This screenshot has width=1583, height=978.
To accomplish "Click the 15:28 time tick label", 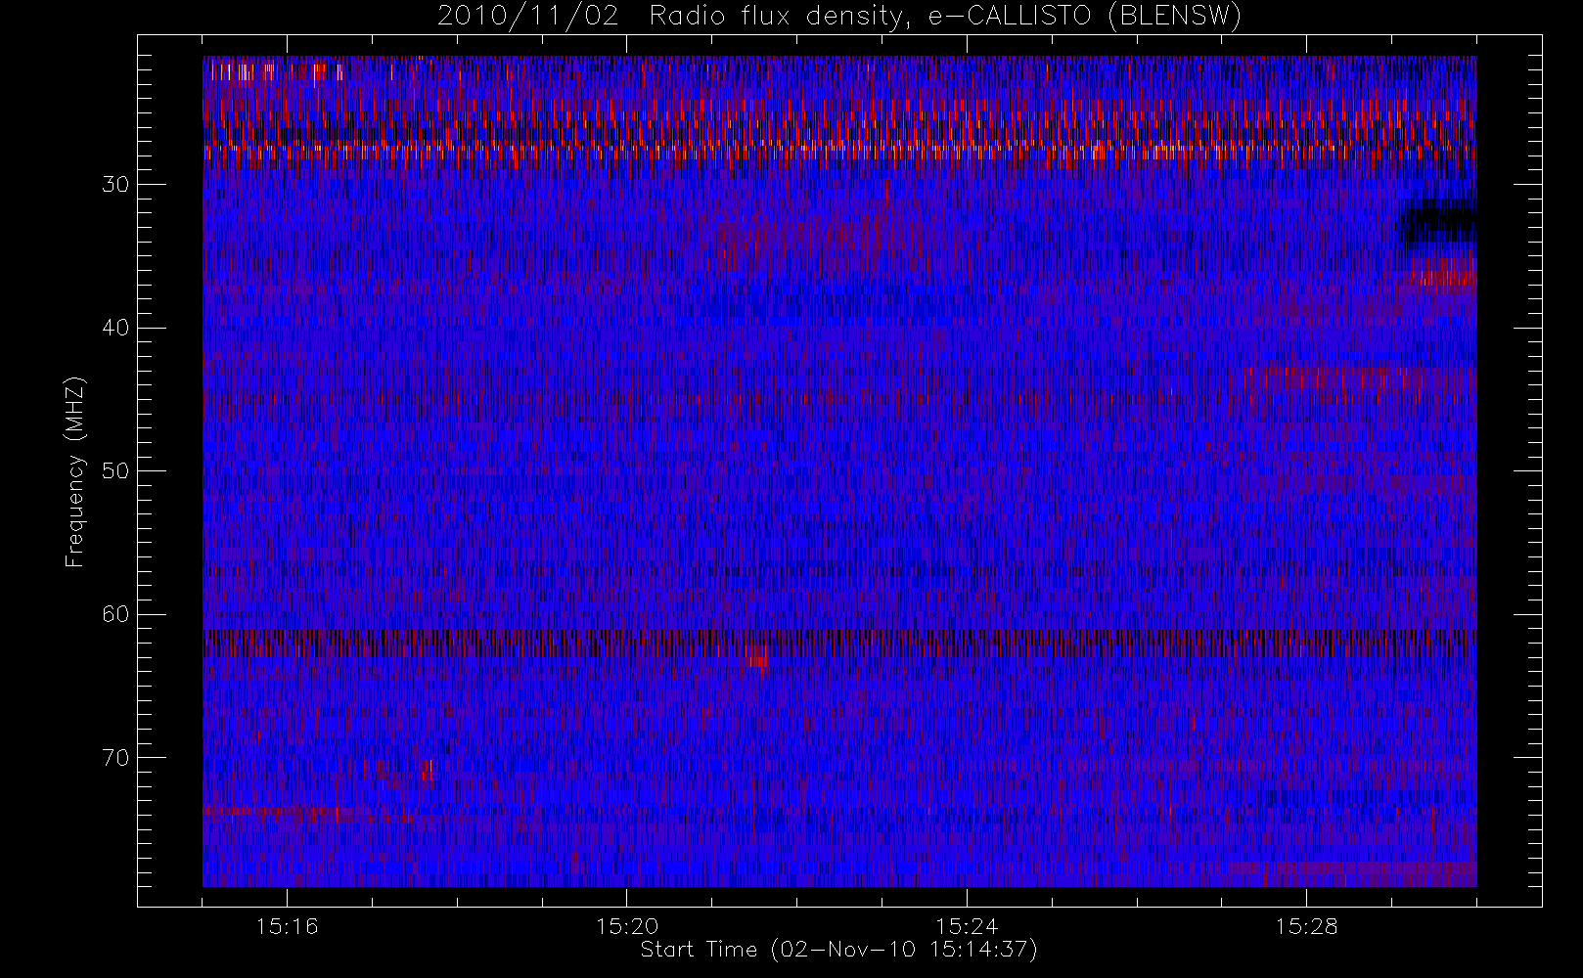I will pyautogui.click(x=1306, y=926).
